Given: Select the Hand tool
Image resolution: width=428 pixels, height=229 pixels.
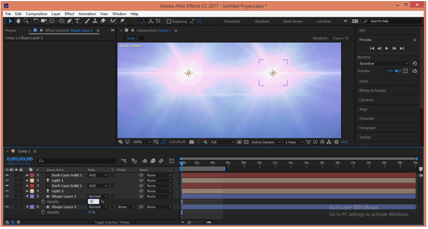Looking at the screenshot, I should tap(19, 21).
